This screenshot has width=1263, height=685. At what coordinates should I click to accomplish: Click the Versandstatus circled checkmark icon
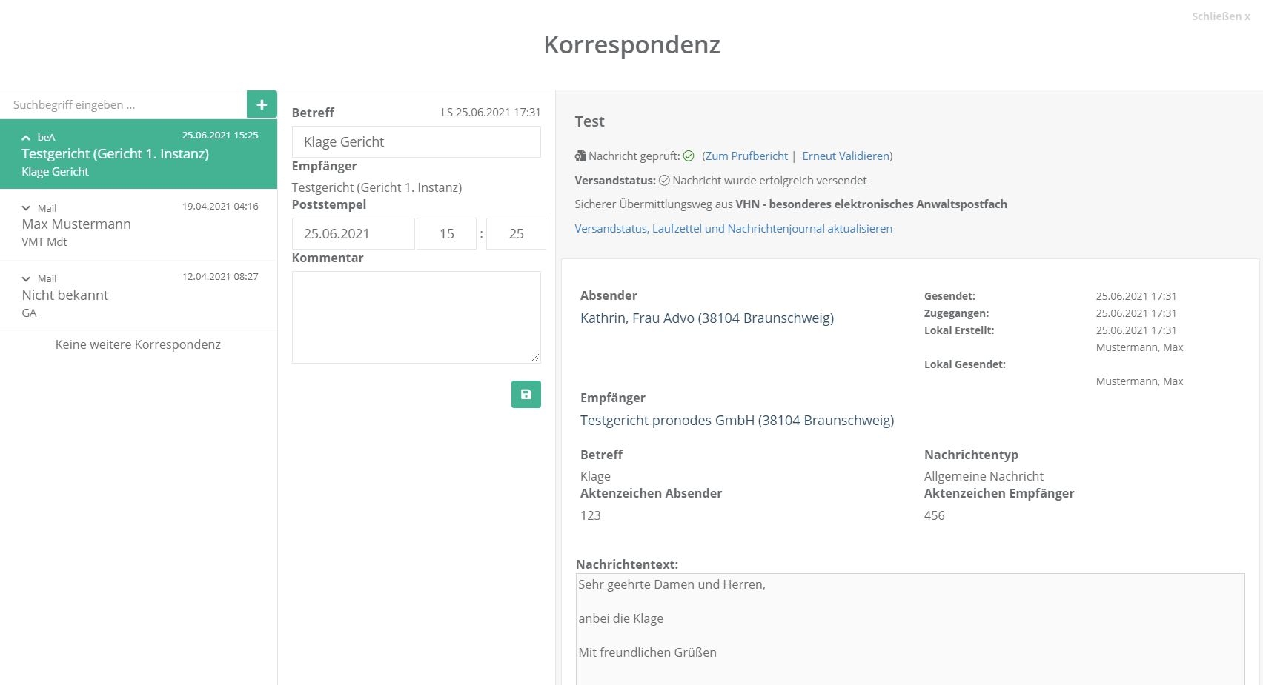[664, 181]
